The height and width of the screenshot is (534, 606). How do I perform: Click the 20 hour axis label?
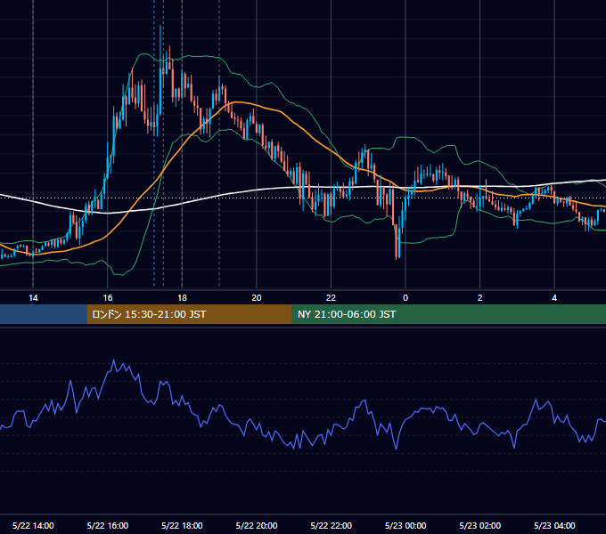[257, 298]
